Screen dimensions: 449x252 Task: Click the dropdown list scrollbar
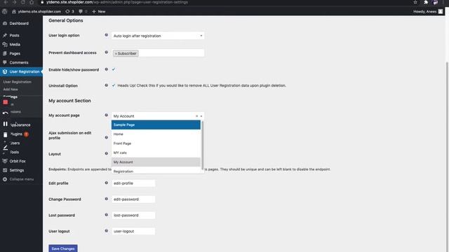click(x=203, y=145)
